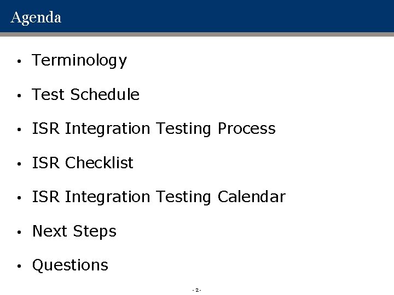Select the Terminology agenda item
The image size is (394, 295).
(79, 61)
